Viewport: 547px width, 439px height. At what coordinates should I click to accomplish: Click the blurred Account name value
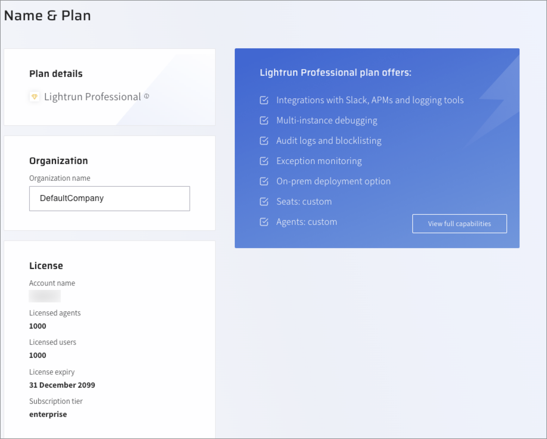45,296
